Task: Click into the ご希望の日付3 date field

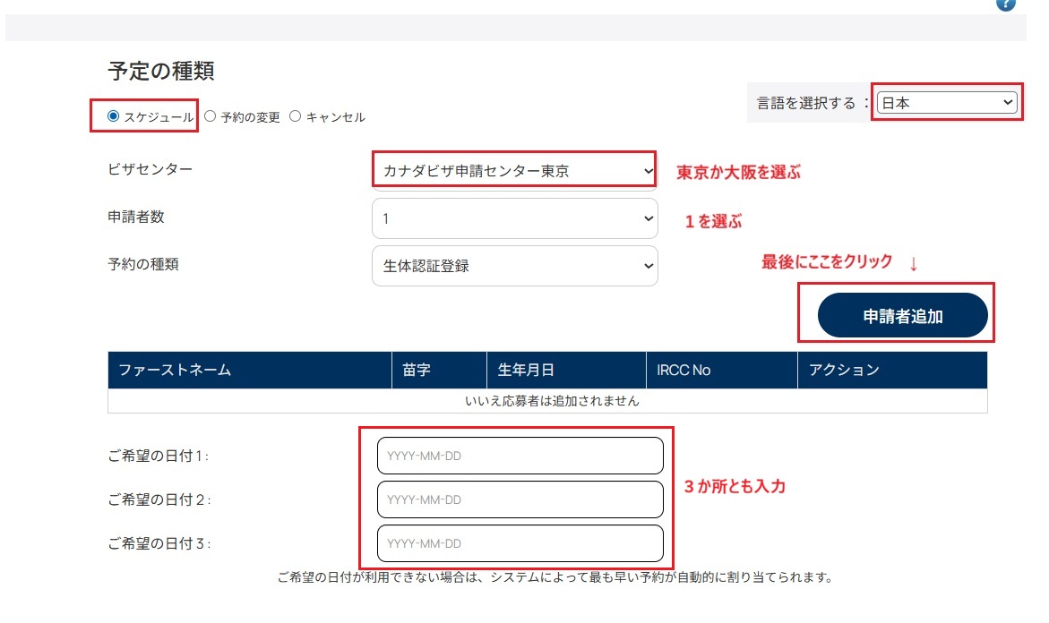Action: click(520, 543)
